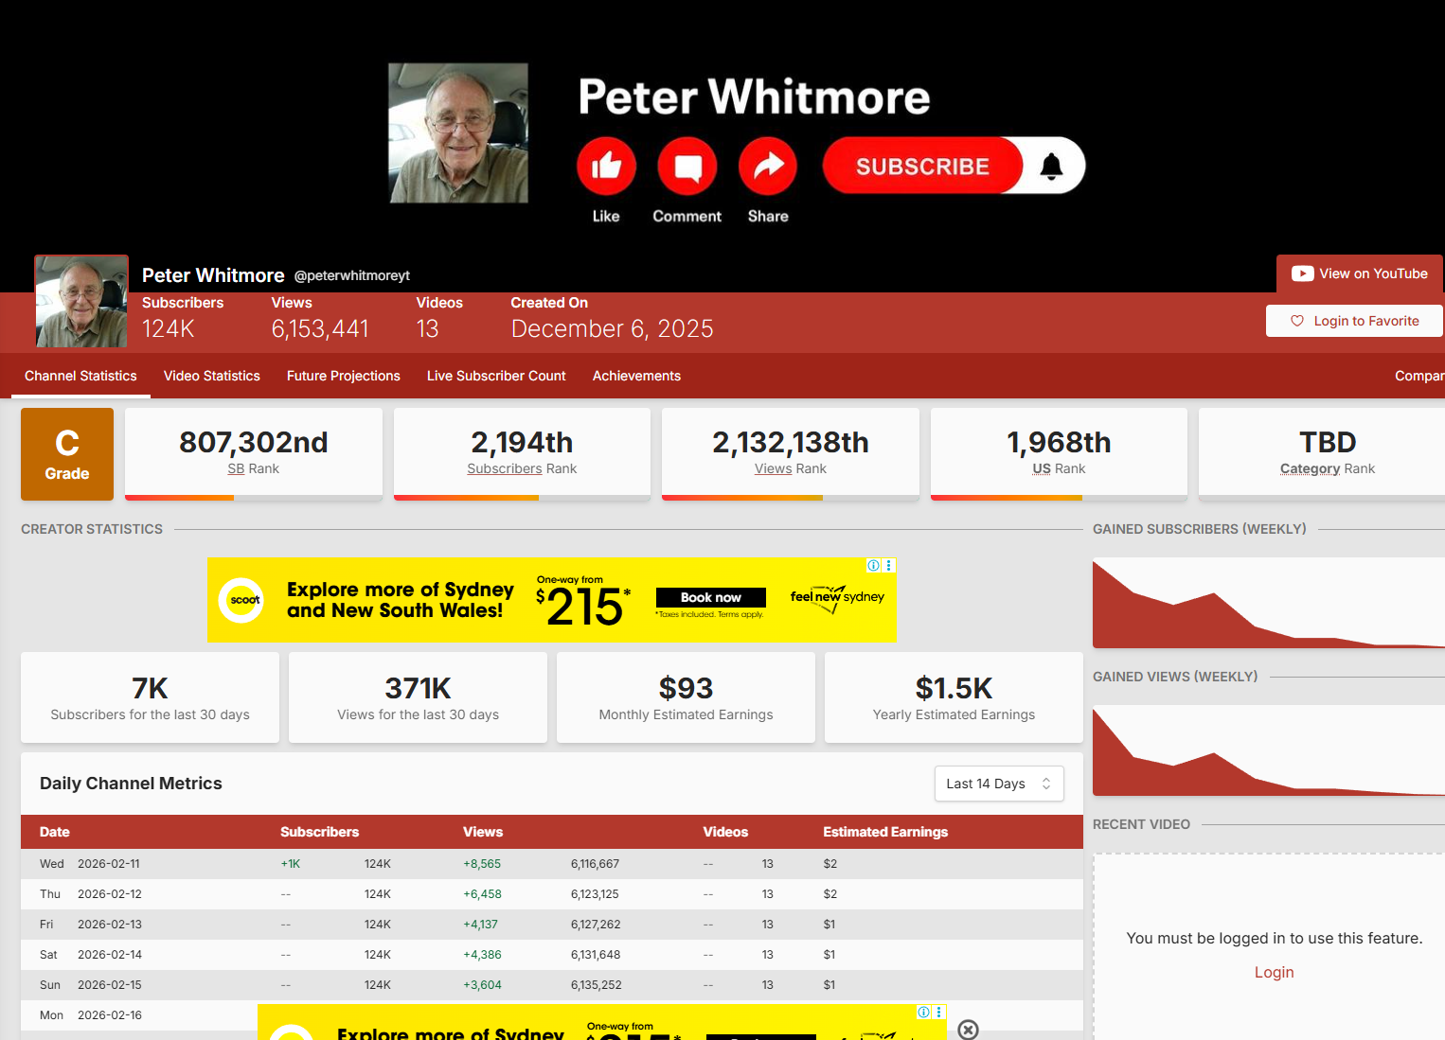Close the bottom ad with X icon

[x=968, y=1030]
